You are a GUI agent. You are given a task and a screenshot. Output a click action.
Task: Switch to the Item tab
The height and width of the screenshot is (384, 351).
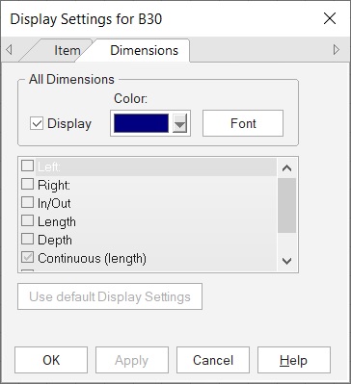coord(67,50)
